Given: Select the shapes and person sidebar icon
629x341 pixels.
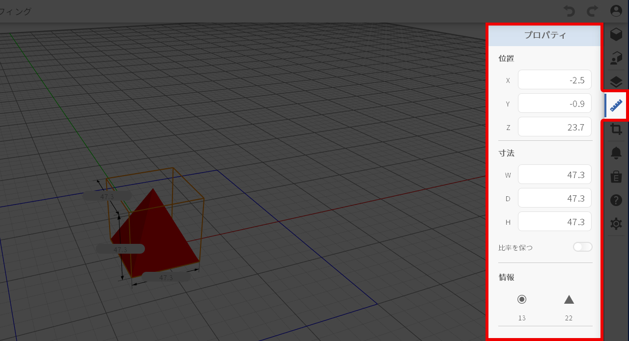Looking at the screenshot, I should pyautogui.click(x=616, y=58).
